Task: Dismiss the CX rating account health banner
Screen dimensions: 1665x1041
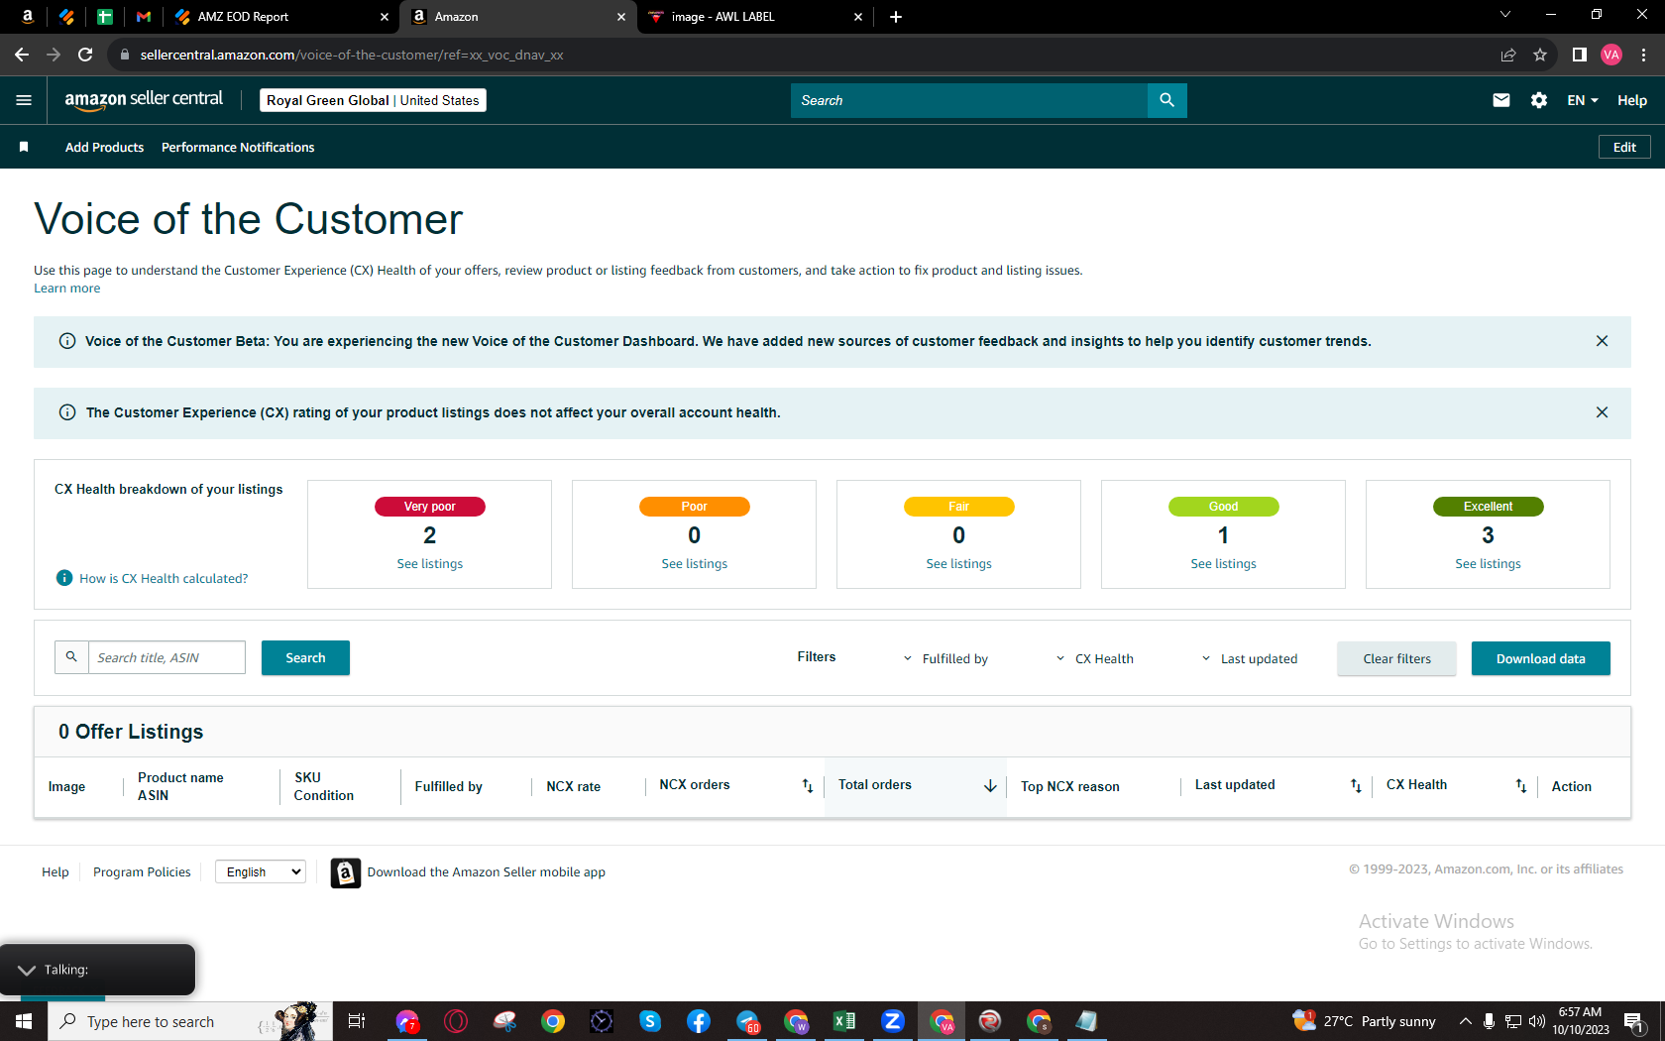Action: 1602,412
